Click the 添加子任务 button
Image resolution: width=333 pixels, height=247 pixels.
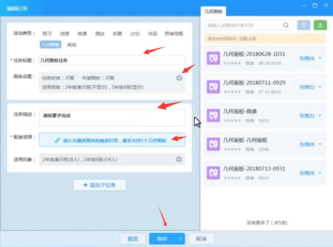[x=99, y=185]
